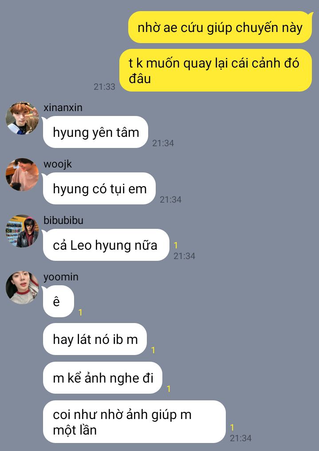Tap the unread count beside "cả Leo hyung nữa"

click(176, 245)
